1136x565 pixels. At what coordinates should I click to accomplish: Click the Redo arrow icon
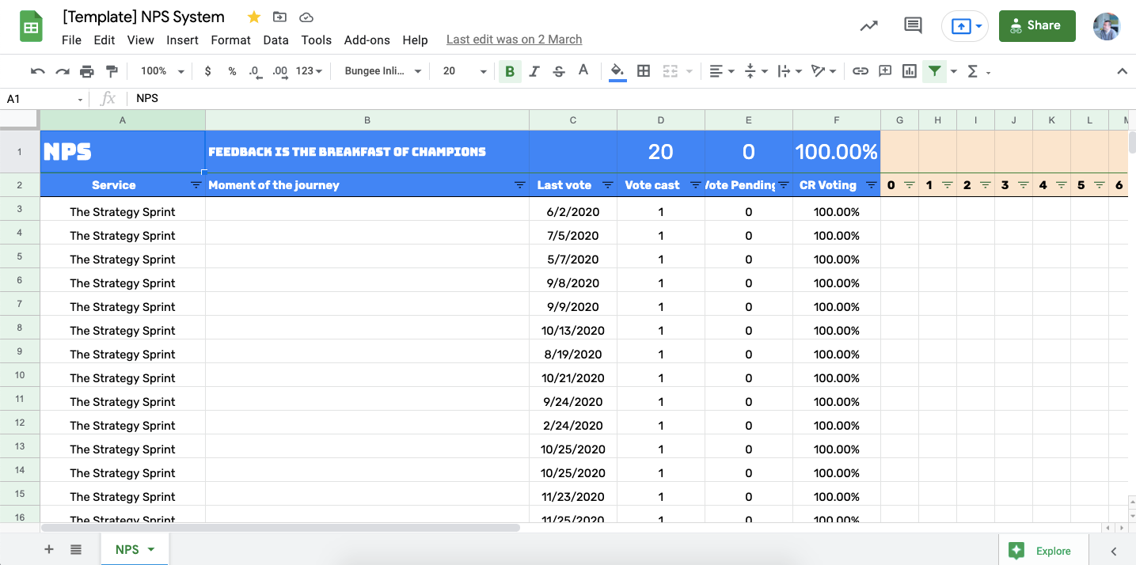62,71
